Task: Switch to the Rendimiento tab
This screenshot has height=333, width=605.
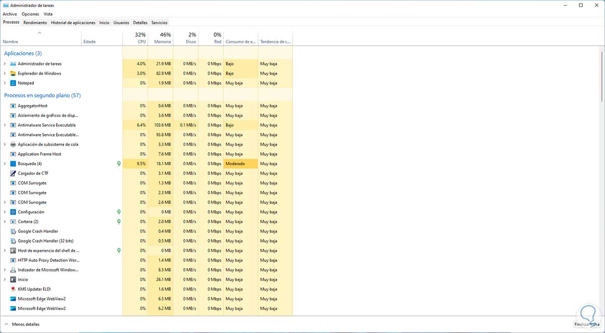Action: [x=35, y=23]
